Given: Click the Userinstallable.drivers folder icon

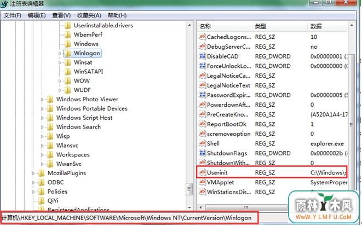Looking at the screenshot, I should click(x=68, y=25).
